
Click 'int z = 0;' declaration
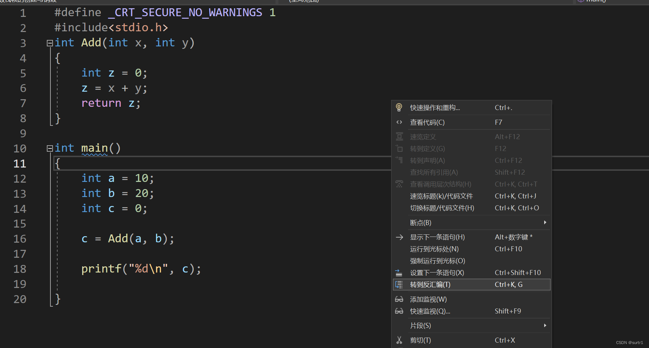pos(115,73)
